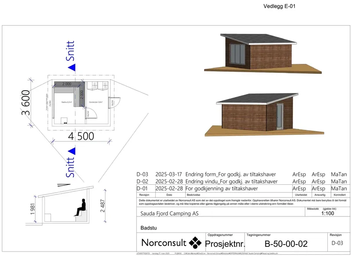The width and height of the screenshot is (352, 264).
Task: Click 'MaTan' in the D-03 row
Action: coord(339,174)
